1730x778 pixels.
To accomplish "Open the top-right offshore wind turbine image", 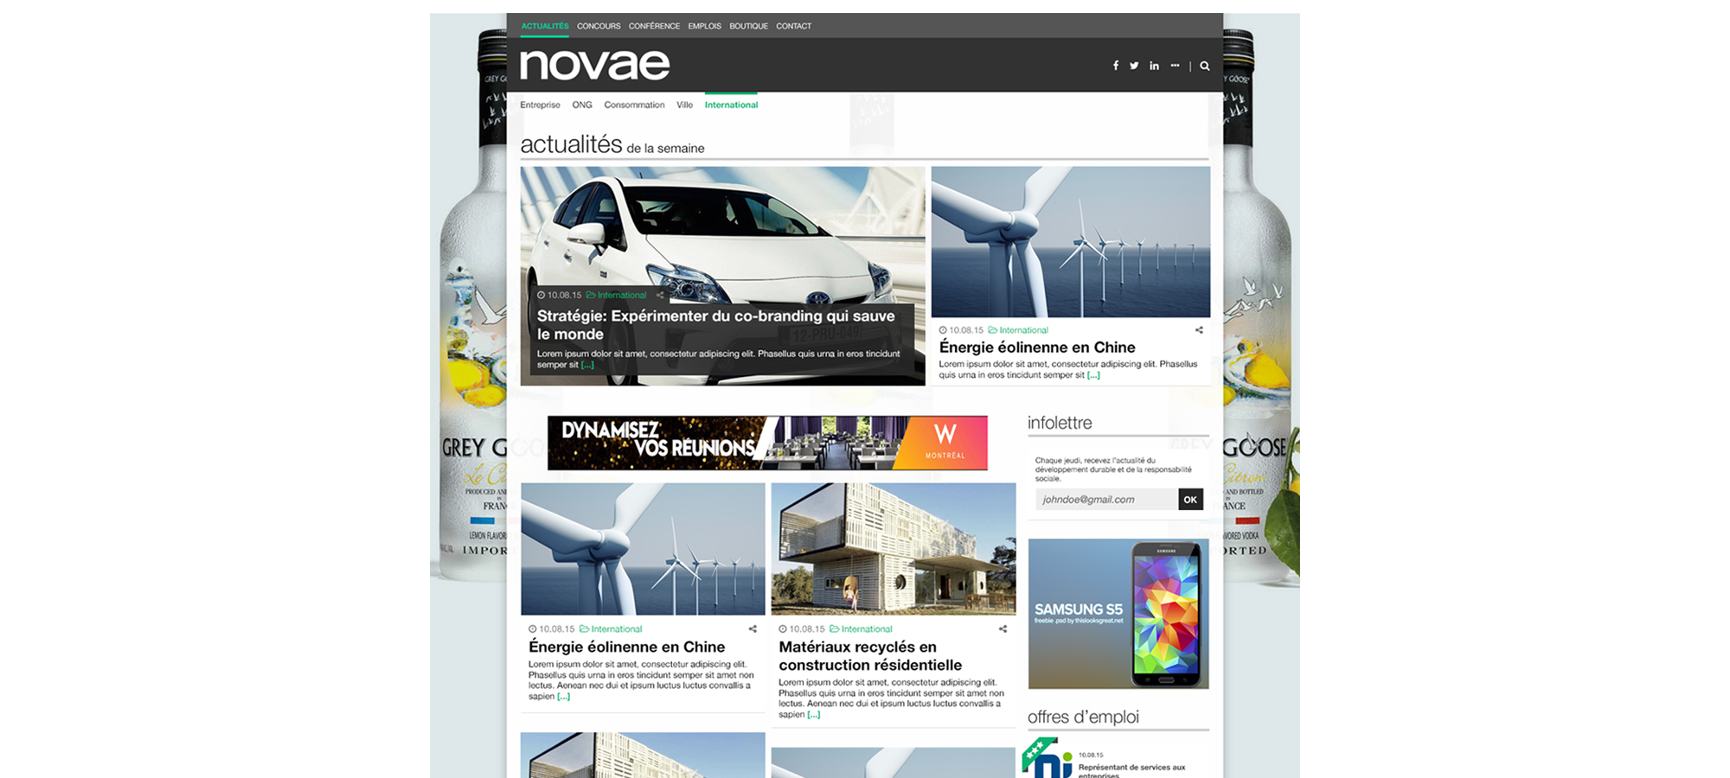I will (1071, 242).
